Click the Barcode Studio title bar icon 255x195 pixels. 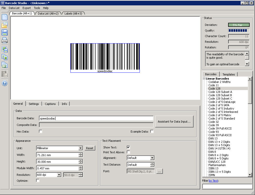[3, 3]
